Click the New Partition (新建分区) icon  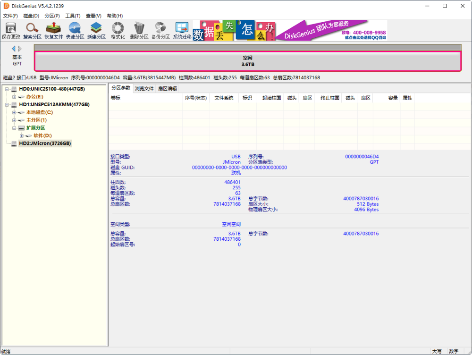pyautogui.click(x=96, y=30)
